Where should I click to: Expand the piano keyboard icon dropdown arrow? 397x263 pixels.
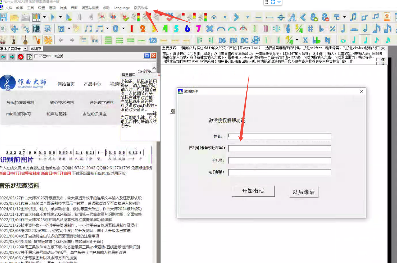44,17
